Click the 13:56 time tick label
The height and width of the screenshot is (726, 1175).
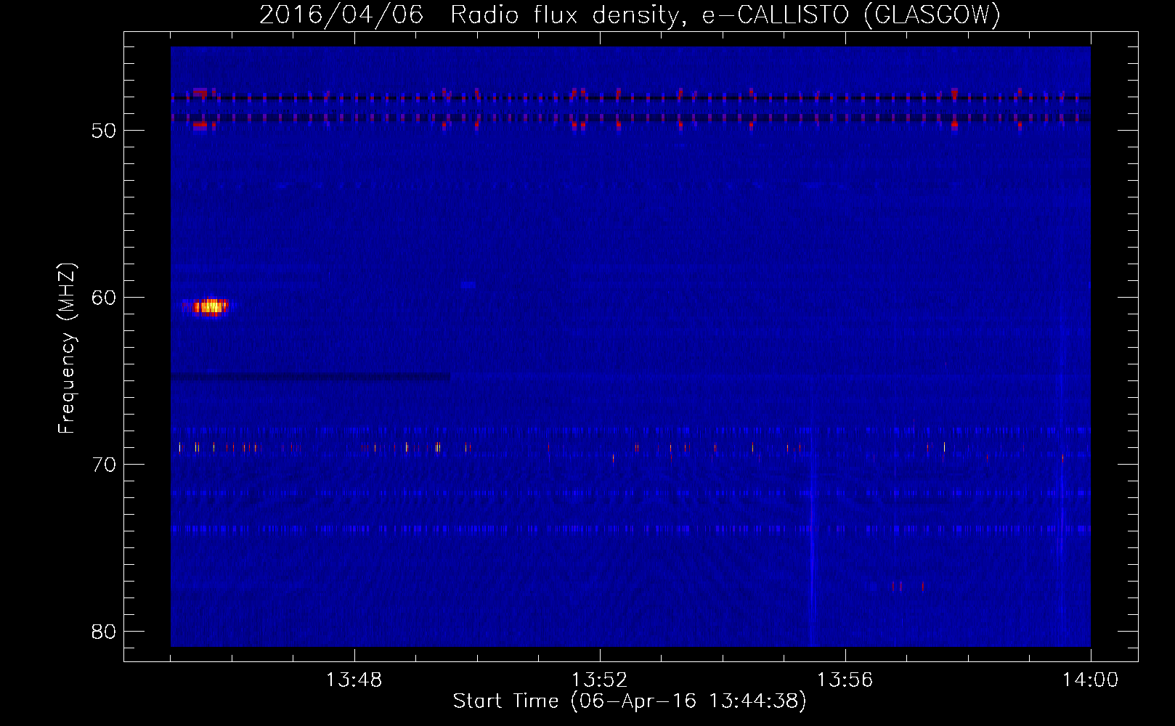coord(845,680)
